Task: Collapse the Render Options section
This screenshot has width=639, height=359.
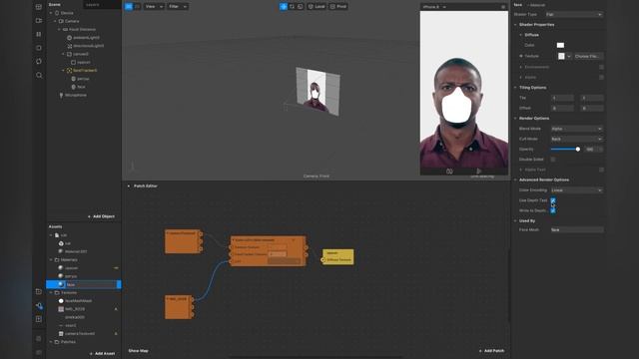Action: point(515,119)
